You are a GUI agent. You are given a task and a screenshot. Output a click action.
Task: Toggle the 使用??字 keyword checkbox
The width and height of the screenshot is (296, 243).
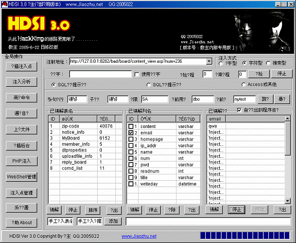[x=137, y=74]
